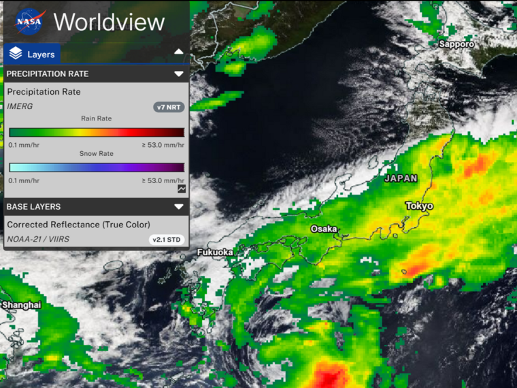517x388 pixels.
Task: Click rain legend maximum ≥ 53.0 mm/hr
Action: click(x=163, y=145)
